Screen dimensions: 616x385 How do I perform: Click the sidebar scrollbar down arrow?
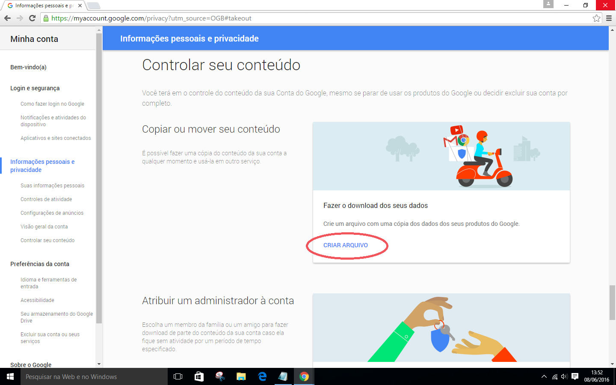point(99,364)
